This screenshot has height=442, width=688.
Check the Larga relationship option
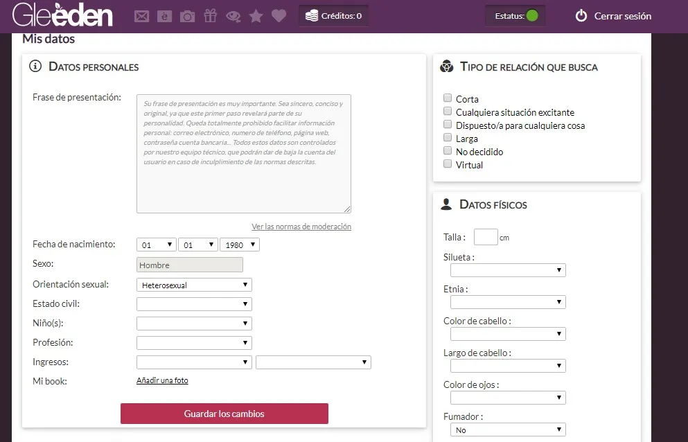pos(448,137)
